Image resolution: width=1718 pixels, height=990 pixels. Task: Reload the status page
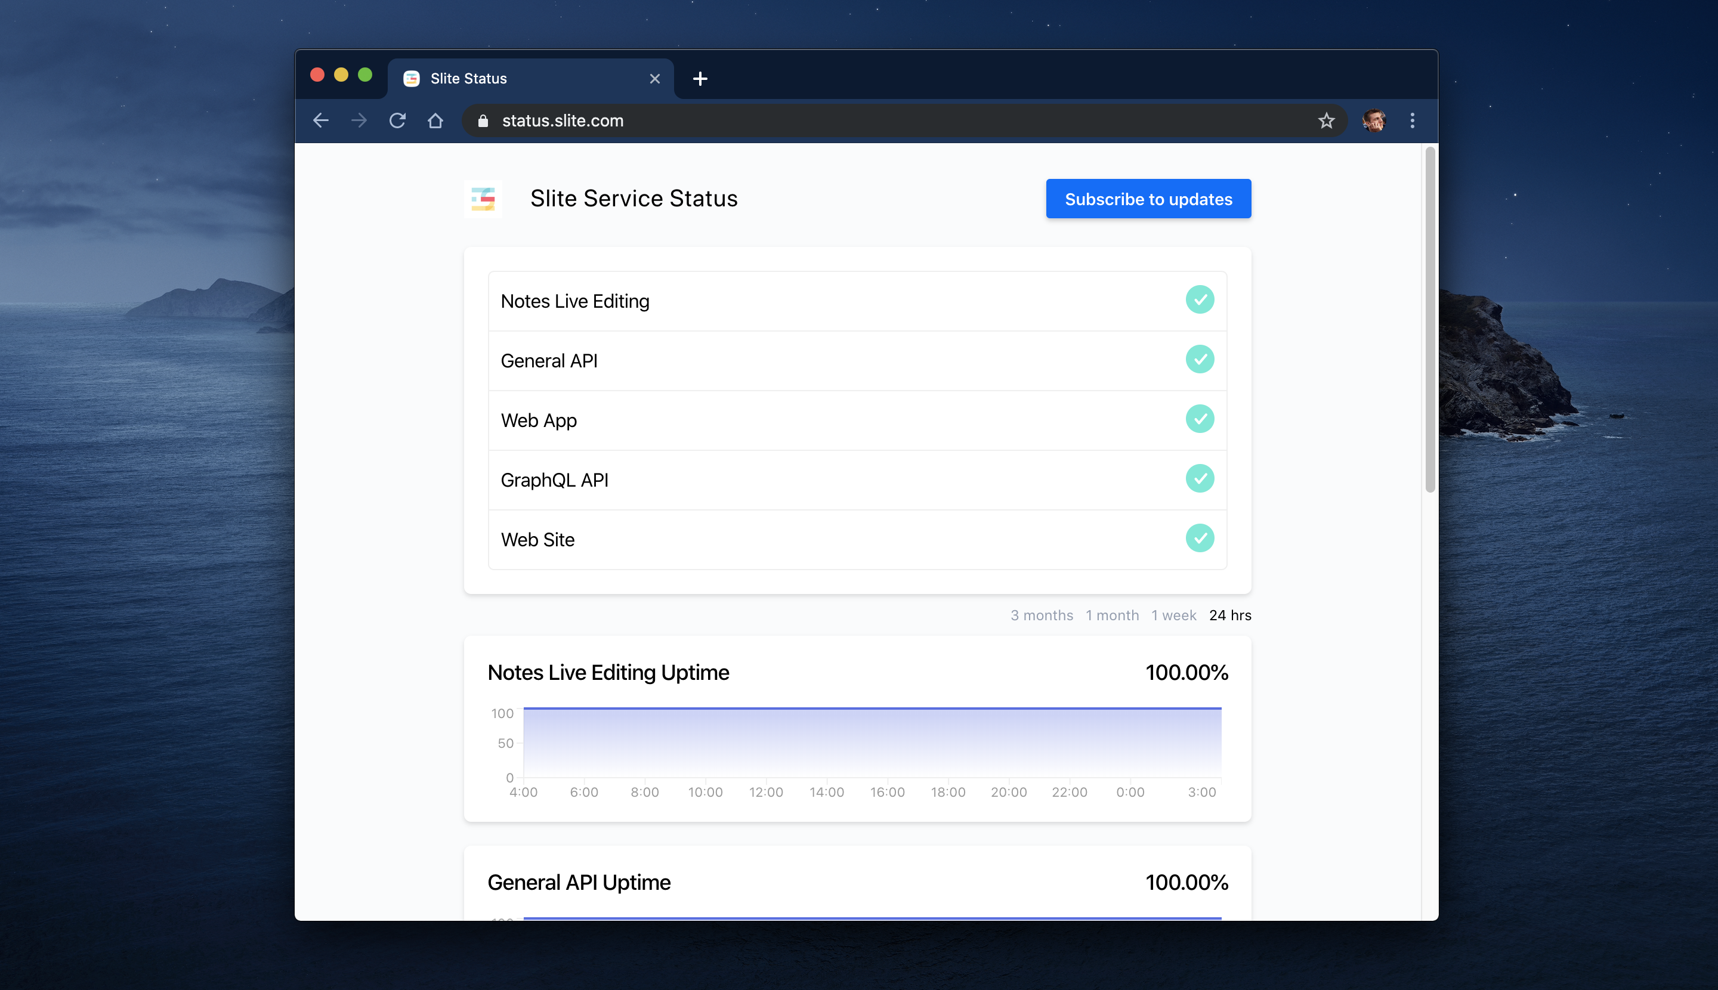[397, 120]
